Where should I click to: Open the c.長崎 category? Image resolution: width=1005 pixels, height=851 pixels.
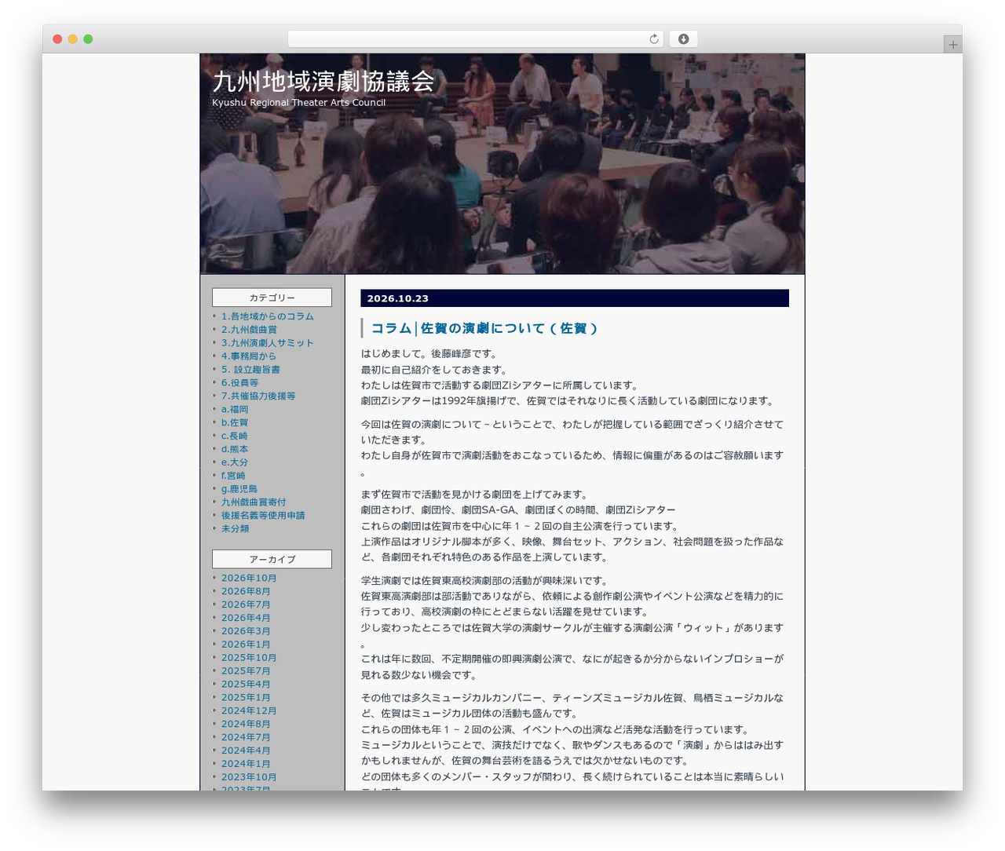click(x=234, y=436)
